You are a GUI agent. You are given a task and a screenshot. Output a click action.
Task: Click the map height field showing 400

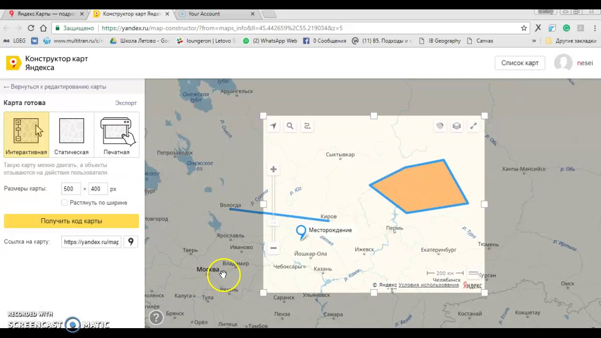pyautogui.click(x=98, y=189)
